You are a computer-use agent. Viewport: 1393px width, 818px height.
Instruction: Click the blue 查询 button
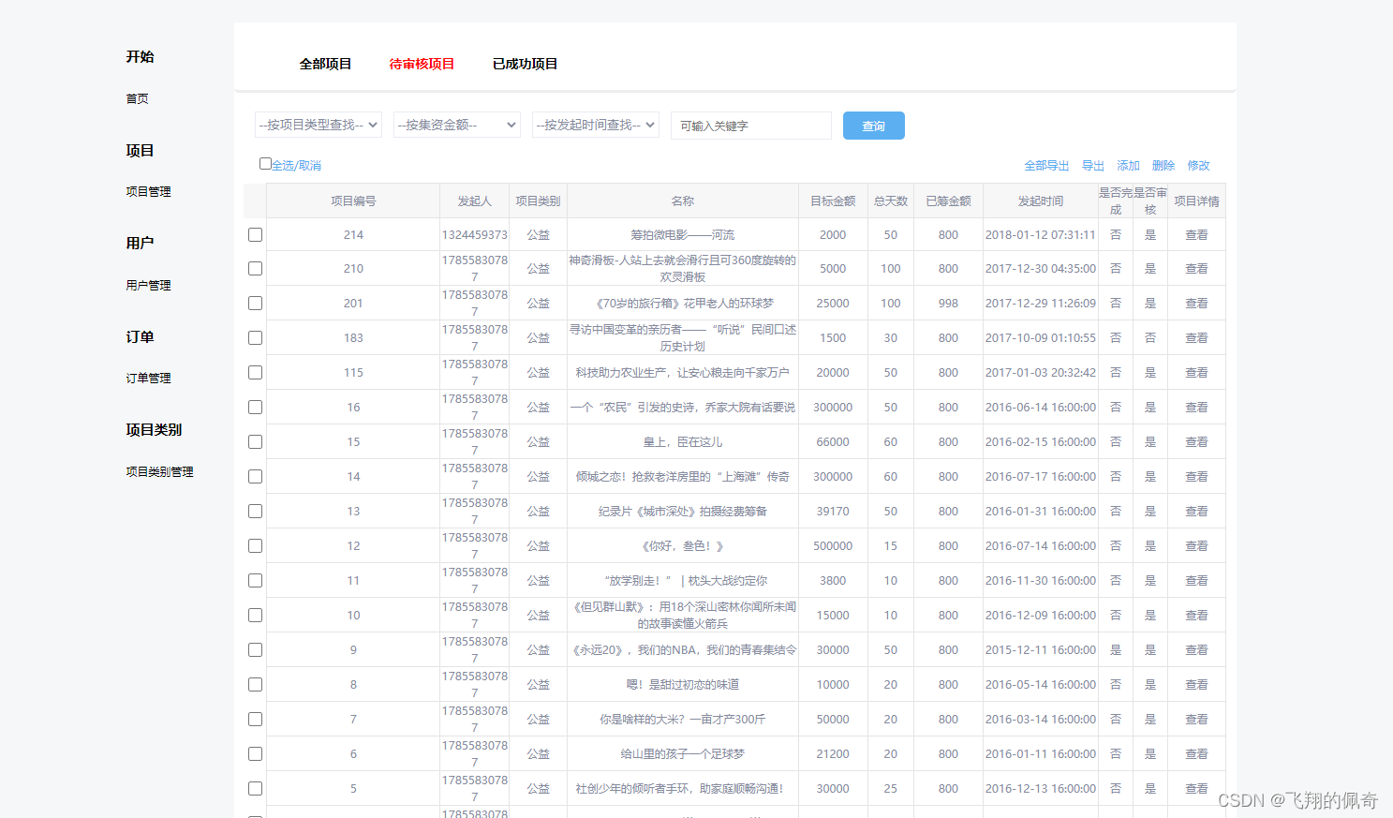(874, 126)
